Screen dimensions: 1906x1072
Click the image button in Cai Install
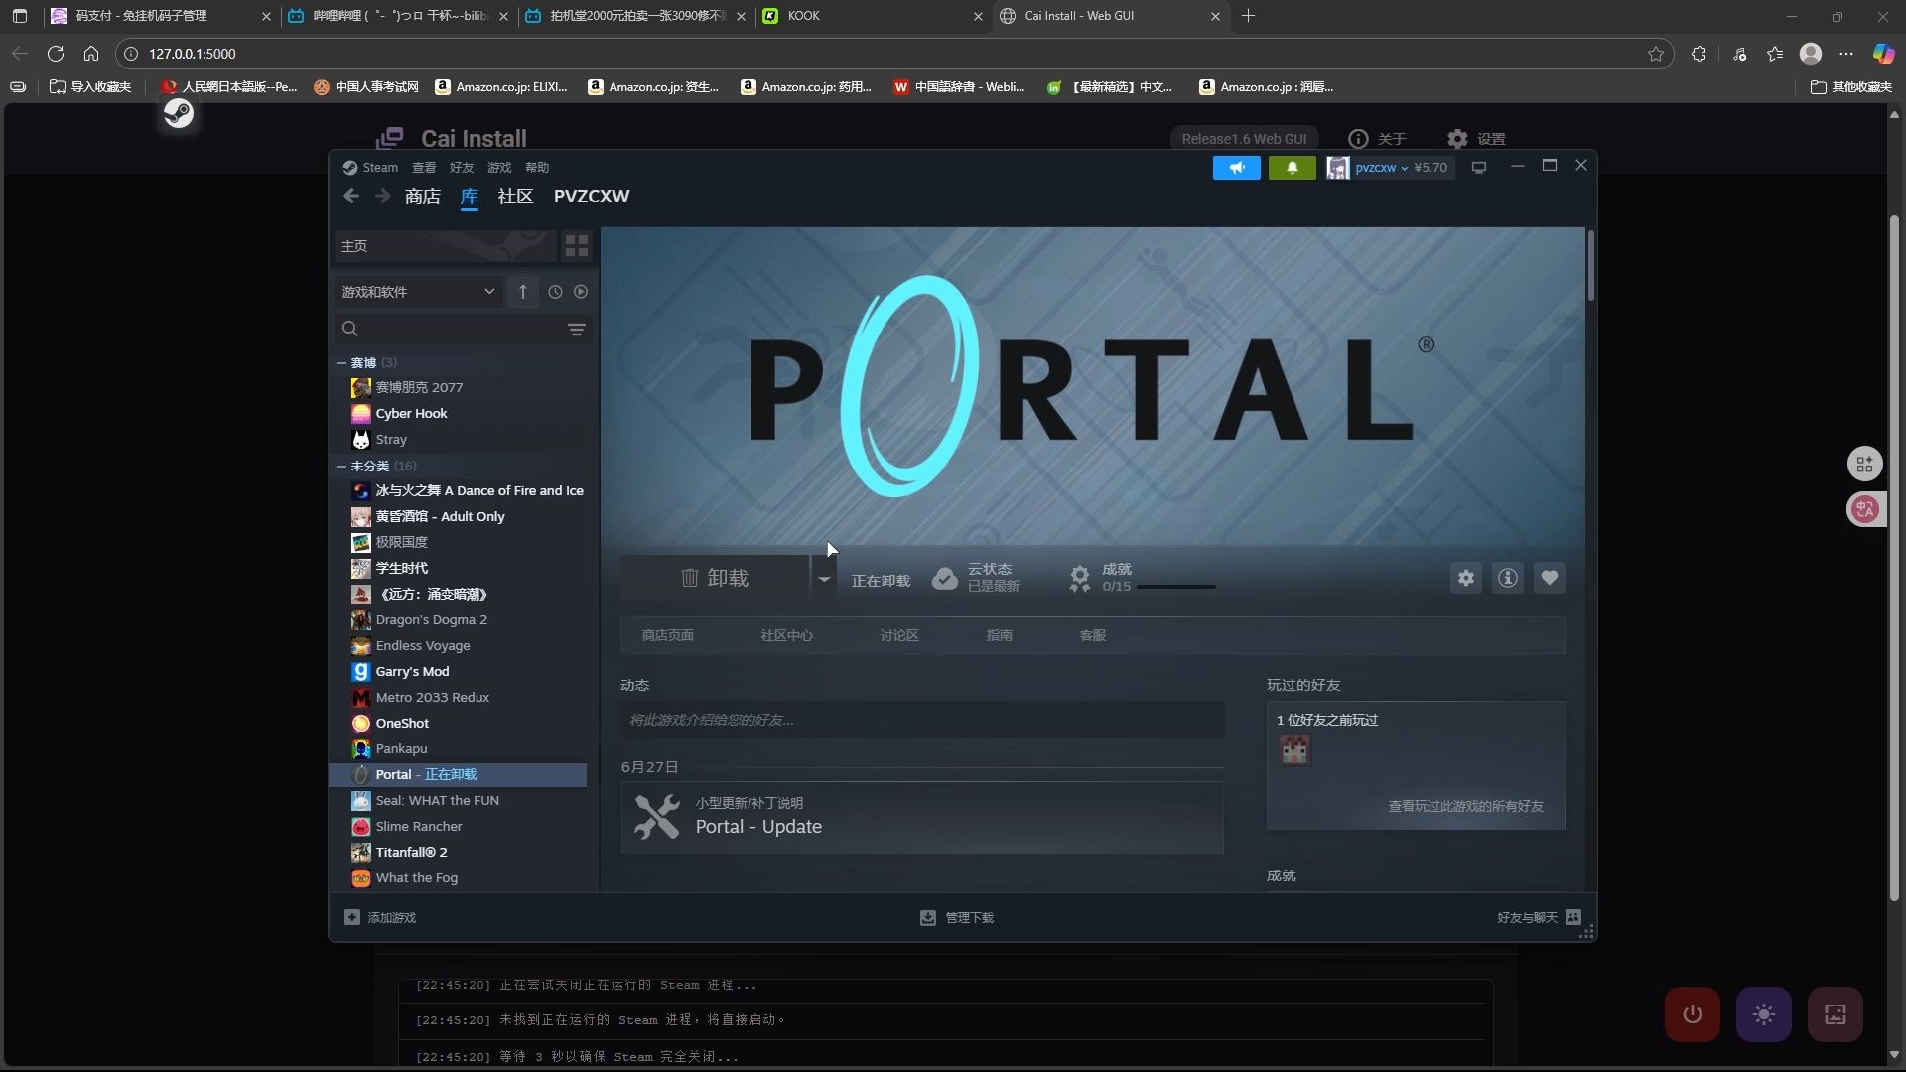tap(1836, 1014)
